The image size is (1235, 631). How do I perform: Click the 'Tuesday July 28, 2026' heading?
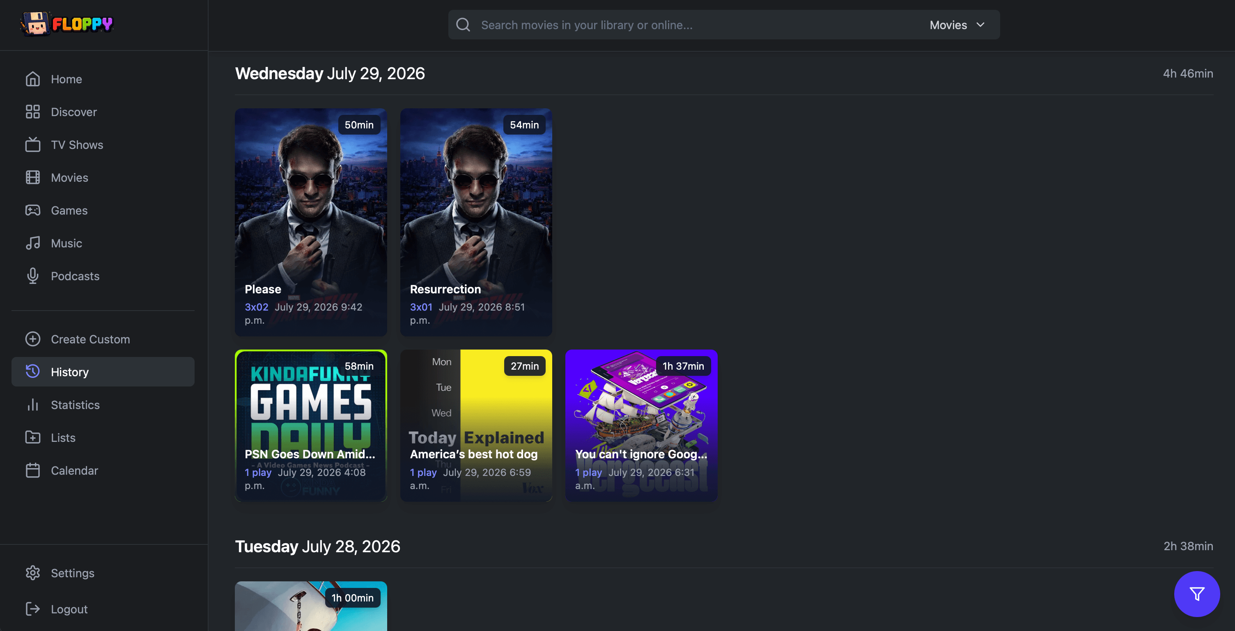coord(317,546)
